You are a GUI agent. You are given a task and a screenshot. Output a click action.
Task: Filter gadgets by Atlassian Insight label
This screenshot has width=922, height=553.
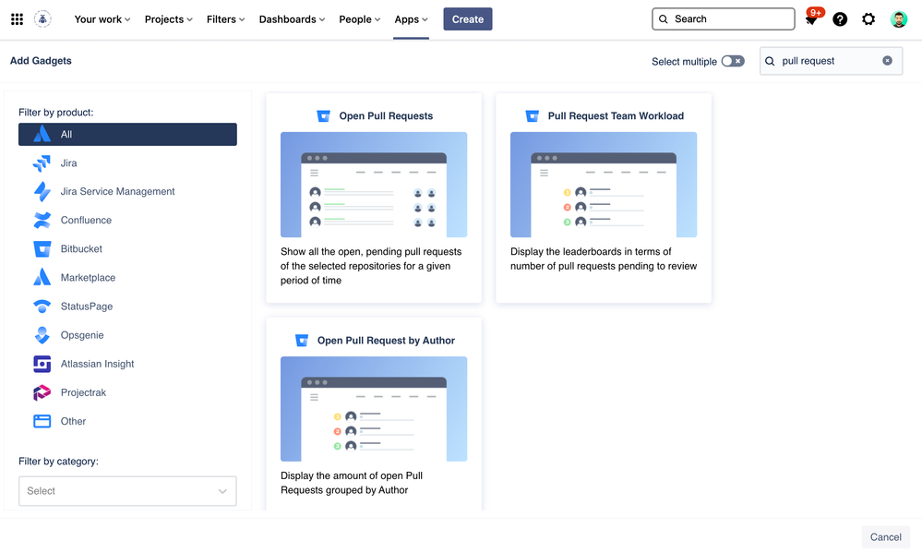[97, 364]
